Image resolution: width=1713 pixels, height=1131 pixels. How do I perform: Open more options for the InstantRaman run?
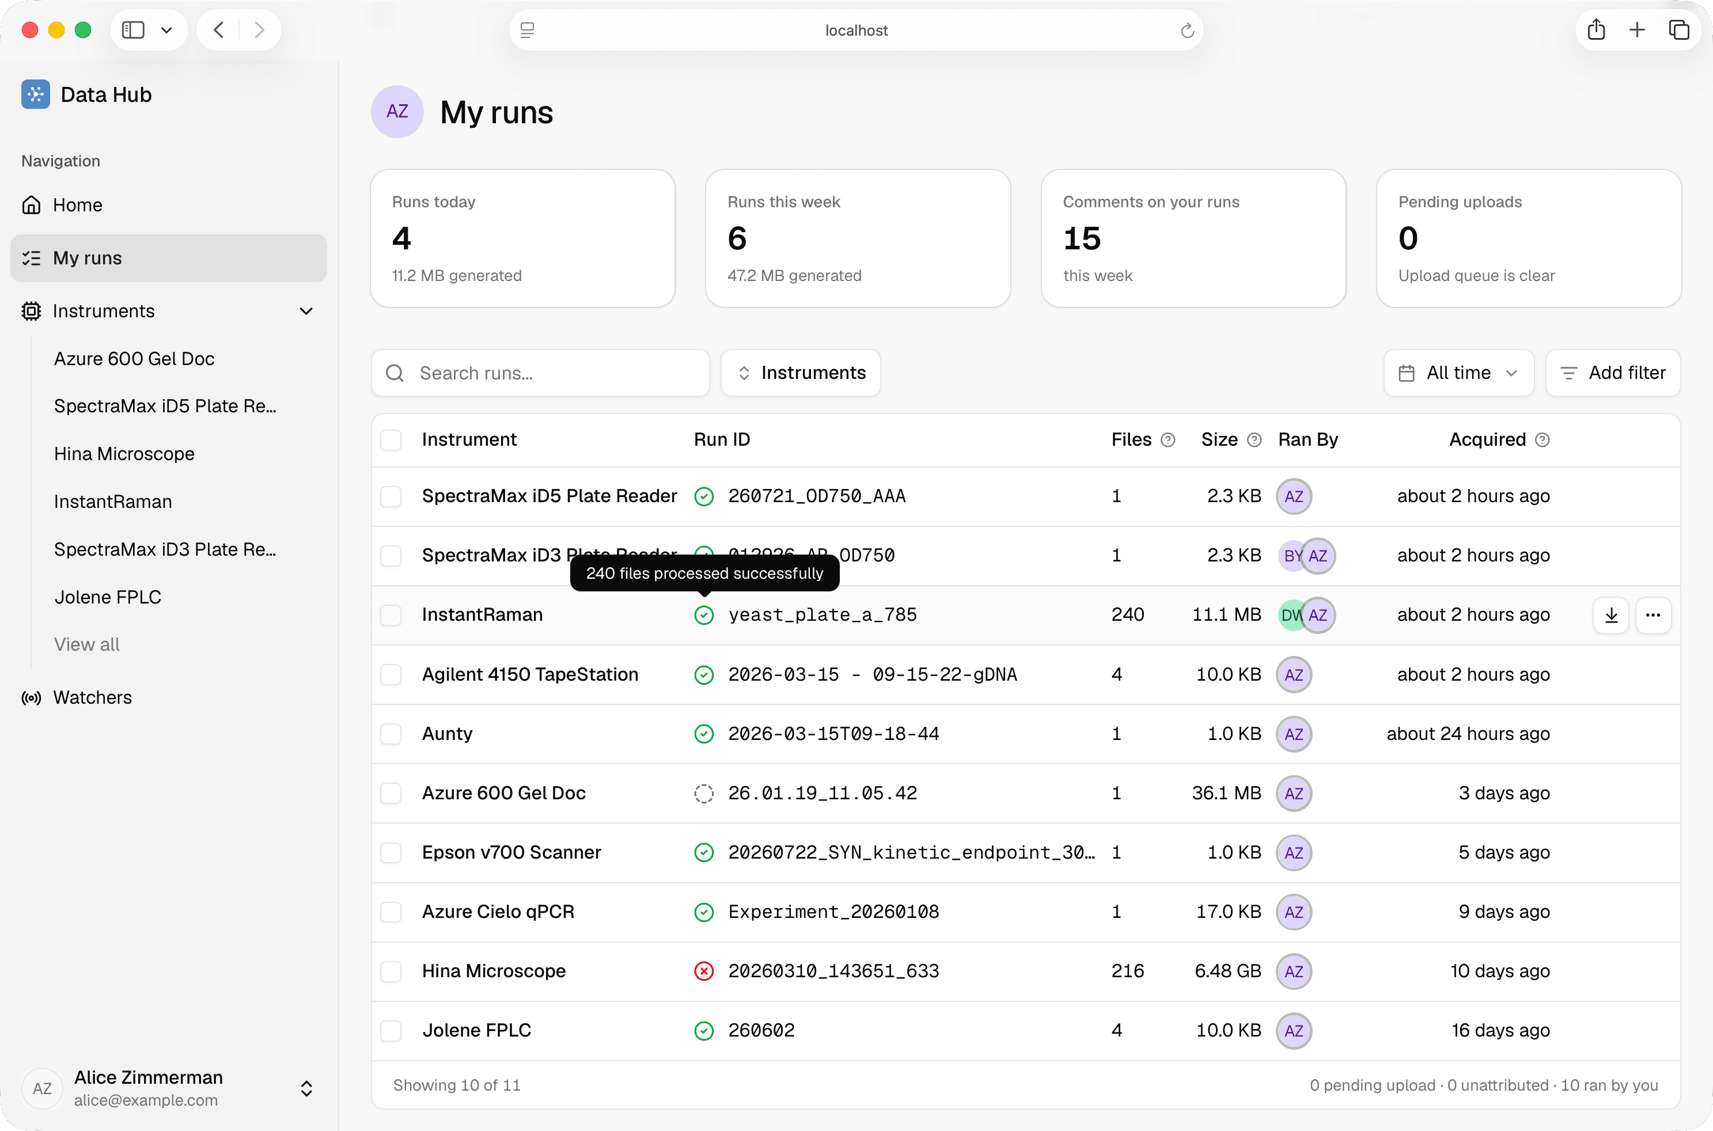[1653, 615]
